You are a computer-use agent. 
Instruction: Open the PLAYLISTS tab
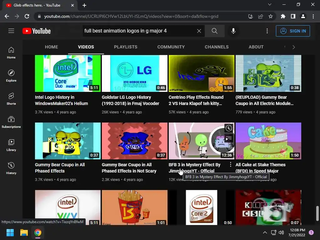(x=126, y=47)
